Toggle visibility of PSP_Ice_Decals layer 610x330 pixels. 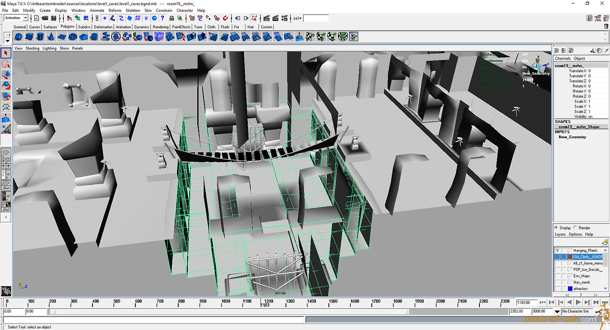click(x=557, y=269)
